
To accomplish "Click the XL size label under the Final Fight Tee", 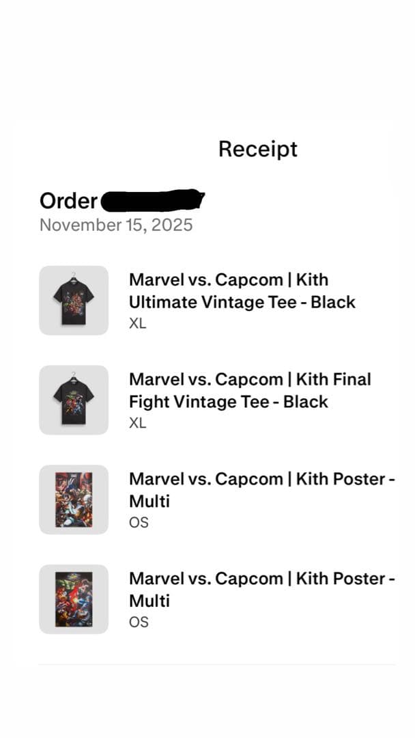I will coord(137,423).
